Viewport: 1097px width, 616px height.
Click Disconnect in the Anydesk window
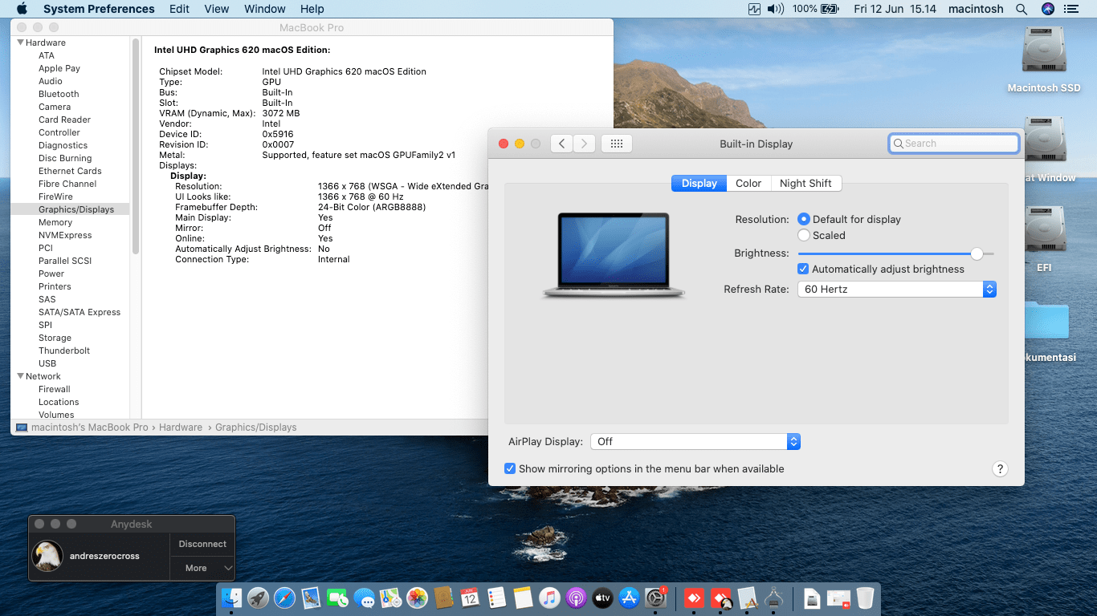202,544
